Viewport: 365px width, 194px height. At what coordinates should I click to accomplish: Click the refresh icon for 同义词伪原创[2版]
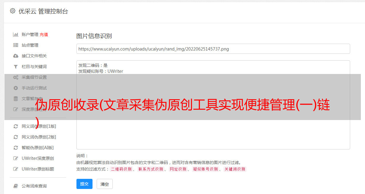pyautogui.click(x=16, y=137)
